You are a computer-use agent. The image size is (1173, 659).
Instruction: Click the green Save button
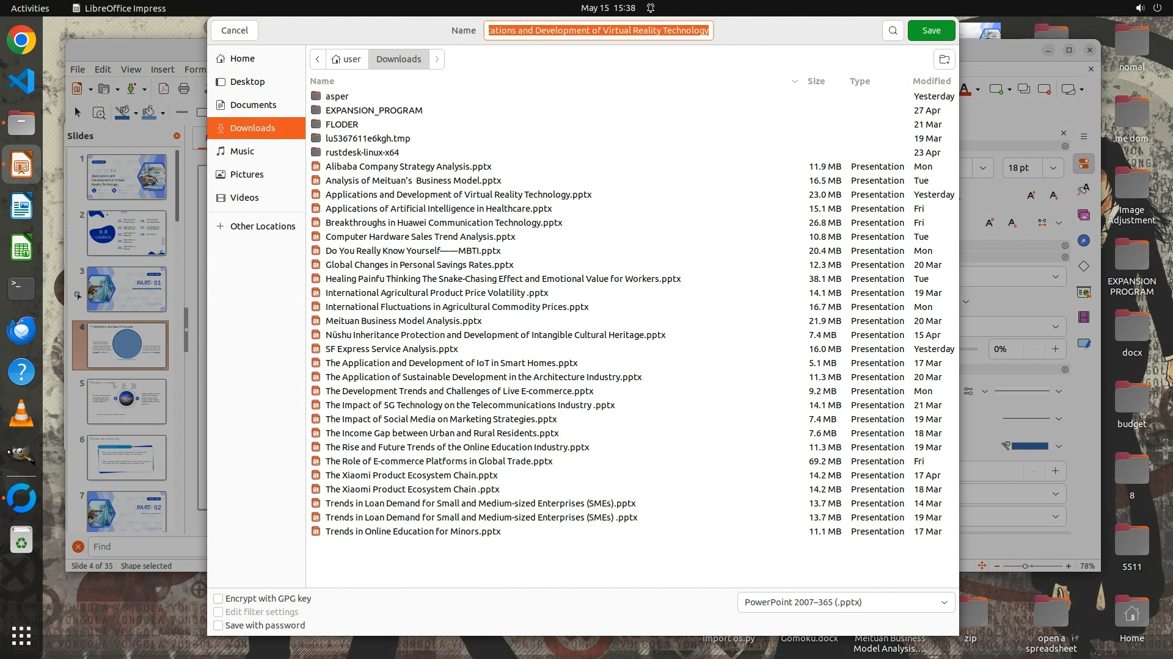point(931,31)
